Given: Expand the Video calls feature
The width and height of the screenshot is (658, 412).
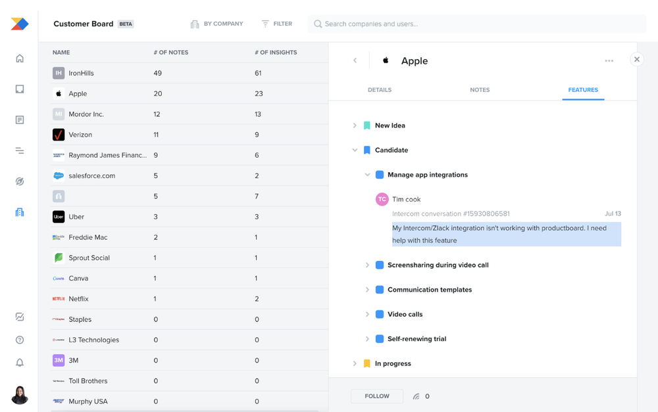Looking at the screenshot, I should [367, 314].
